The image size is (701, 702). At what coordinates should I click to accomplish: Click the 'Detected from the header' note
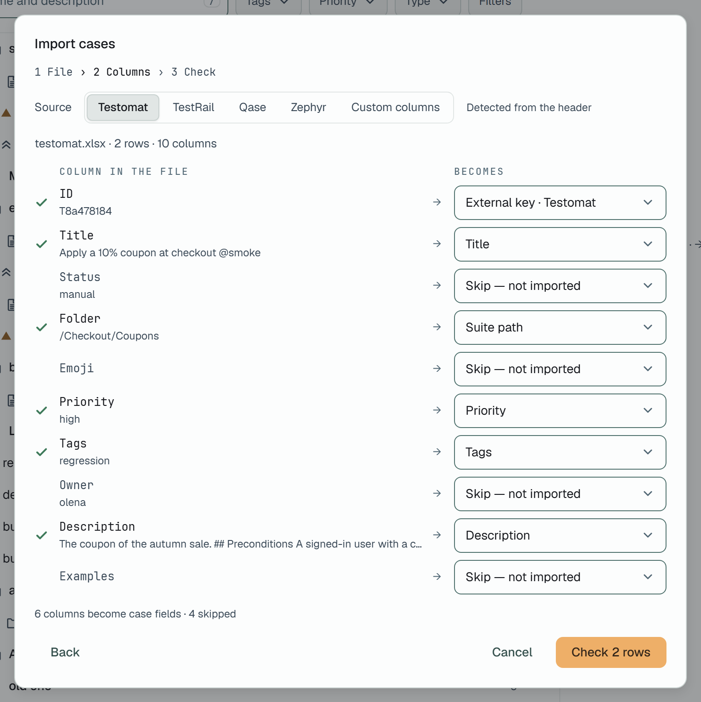(x=529, y=108)
